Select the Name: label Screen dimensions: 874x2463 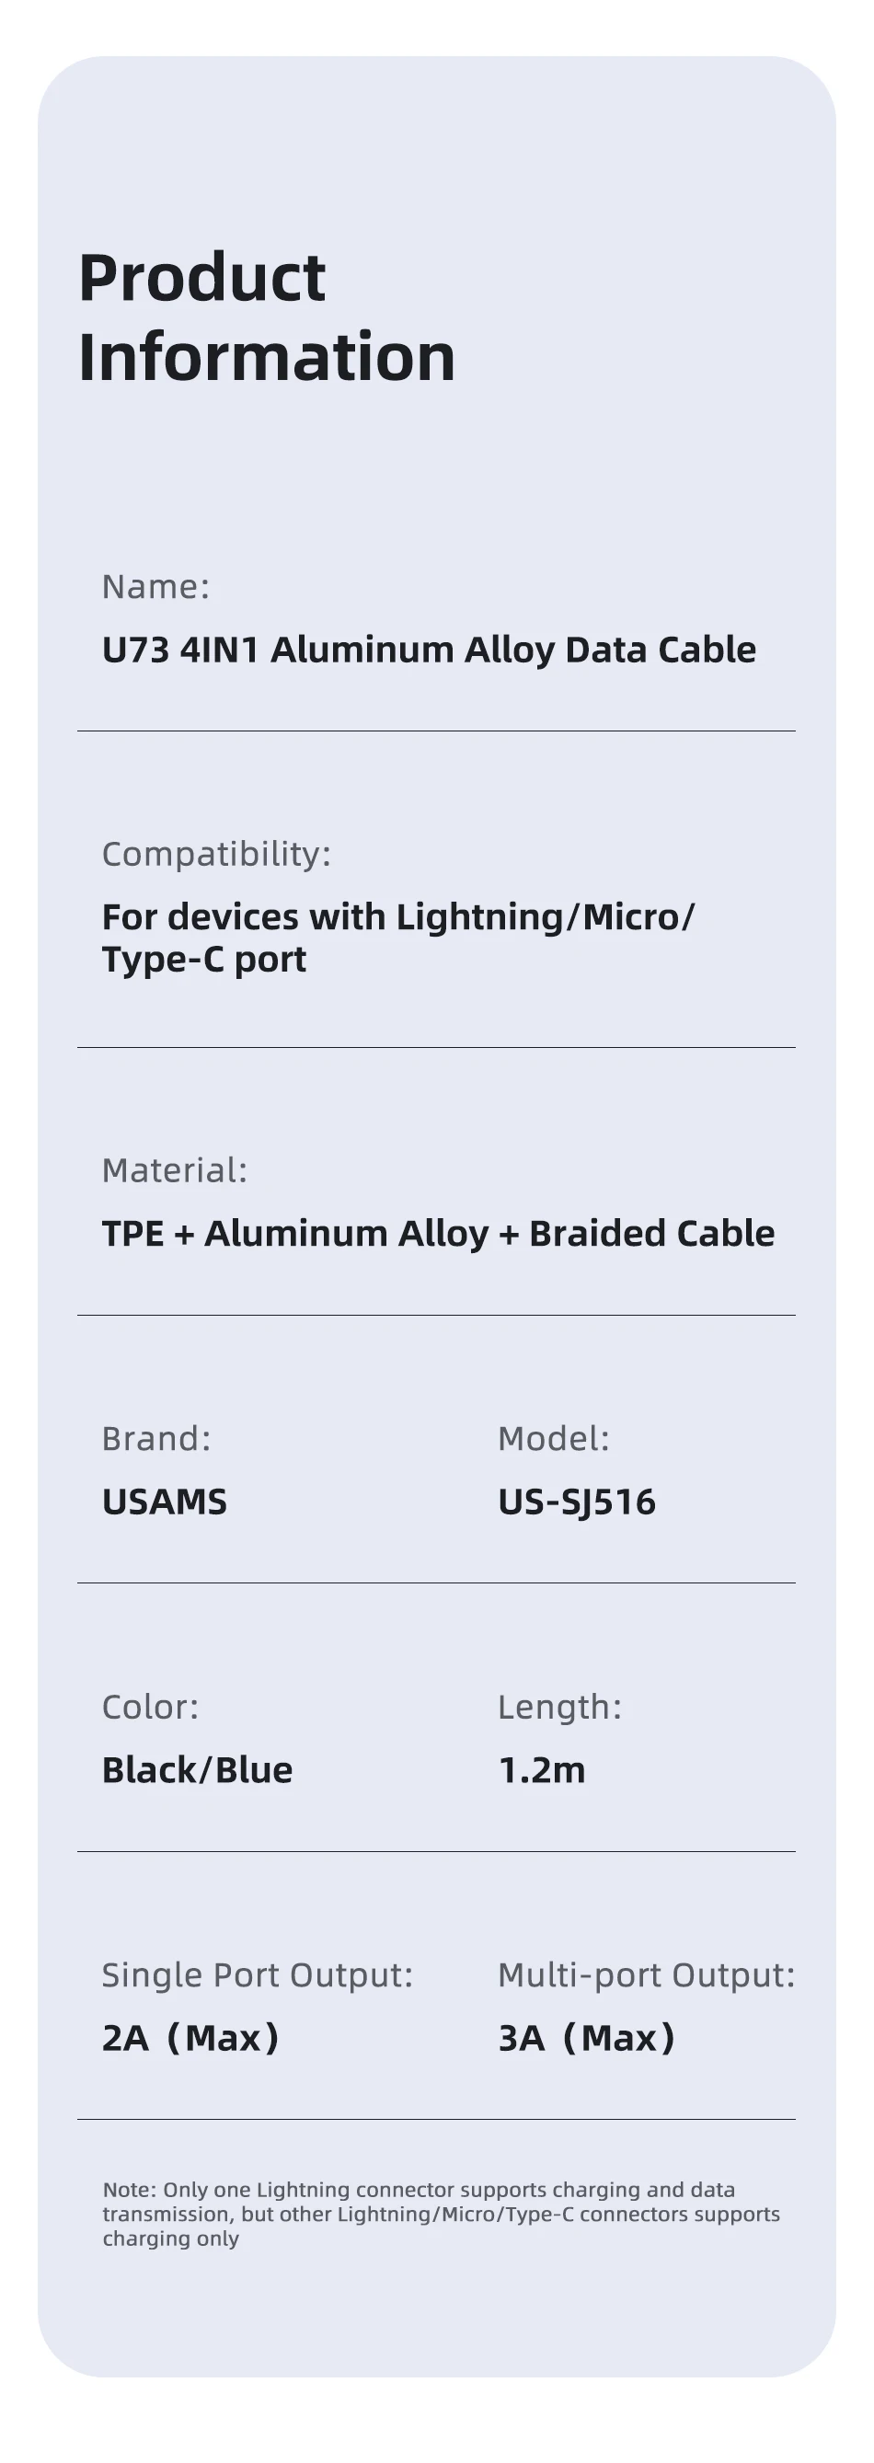pos(155,587)
